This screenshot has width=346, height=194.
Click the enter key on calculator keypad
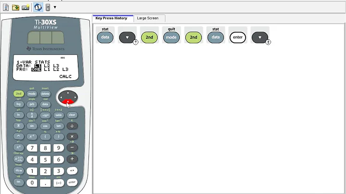[x=72, y=182]
